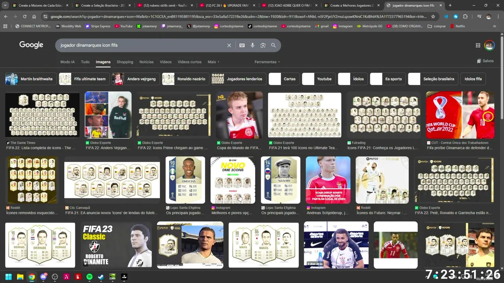Bookmark this page with the star icon
This screenshot has height=283, width=504.
(433, 17)
